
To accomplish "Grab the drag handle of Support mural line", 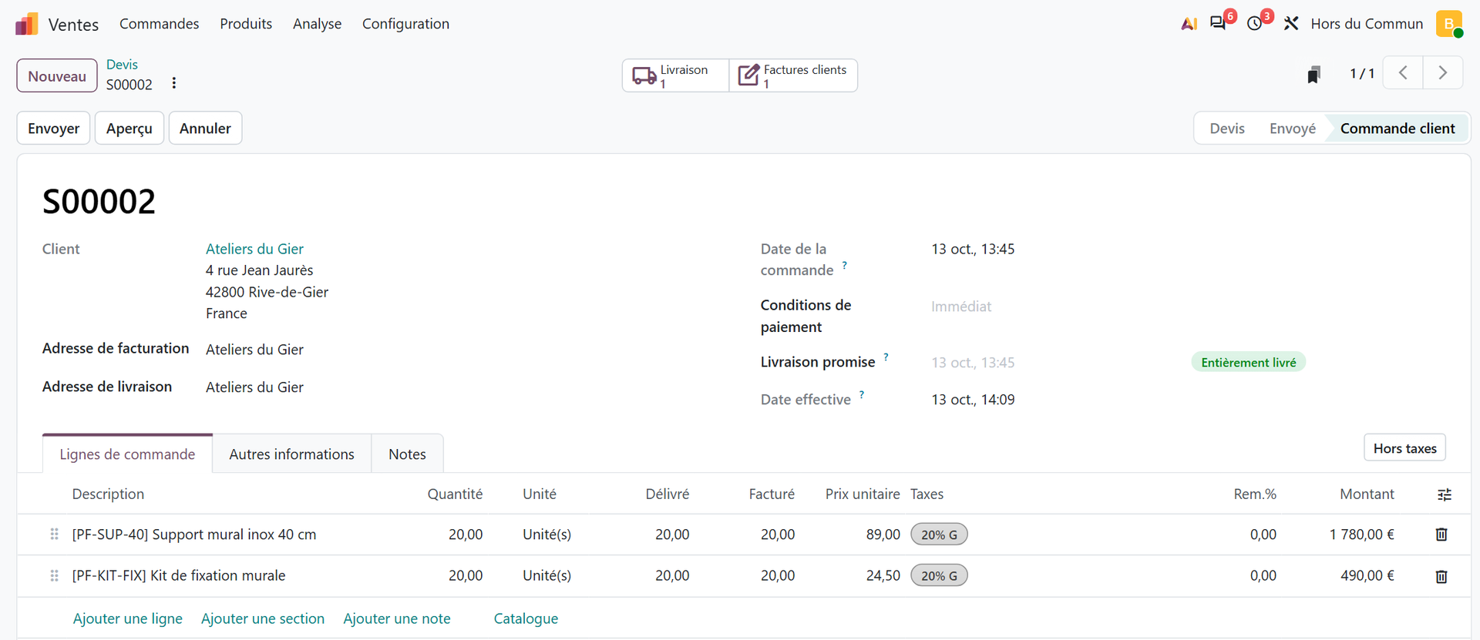I will click(x=54, y=534).
